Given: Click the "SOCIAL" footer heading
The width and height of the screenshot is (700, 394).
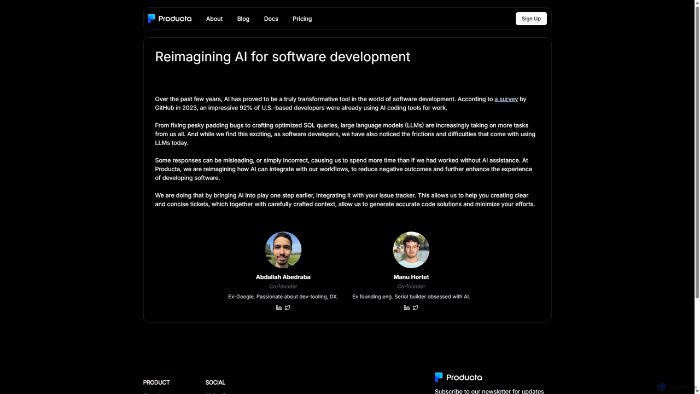Looking at the screenshot, I should 215,383.
